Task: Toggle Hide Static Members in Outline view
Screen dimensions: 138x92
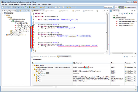Action: [x=127, y=14]
